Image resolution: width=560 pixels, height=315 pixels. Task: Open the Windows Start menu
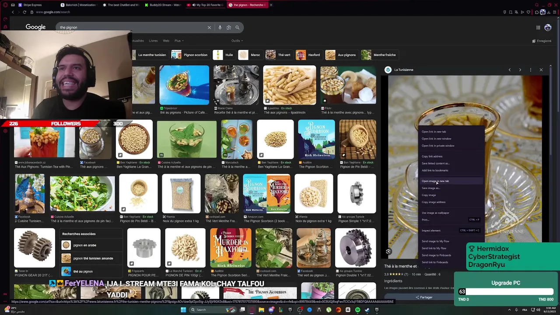[x=183, y=310]
